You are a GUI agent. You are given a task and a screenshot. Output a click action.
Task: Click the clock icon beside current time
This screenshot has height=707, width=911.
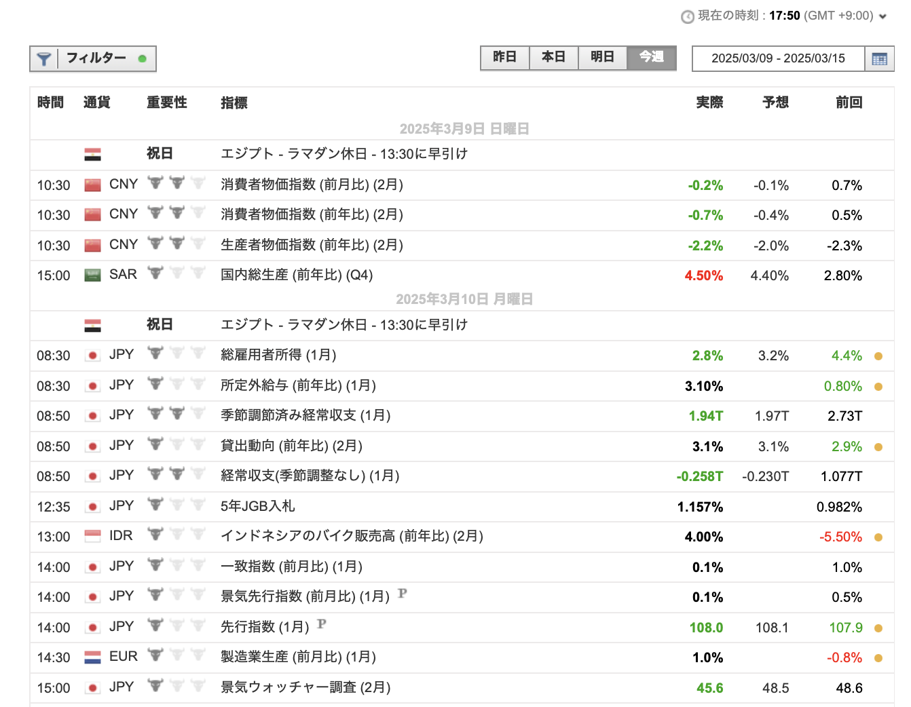click(x=687, y=17)
